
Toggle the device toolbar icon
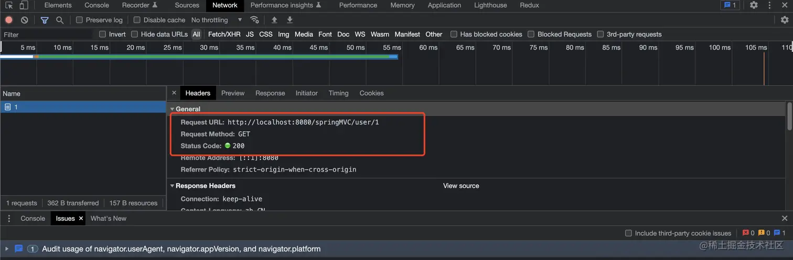click(24, 5)
